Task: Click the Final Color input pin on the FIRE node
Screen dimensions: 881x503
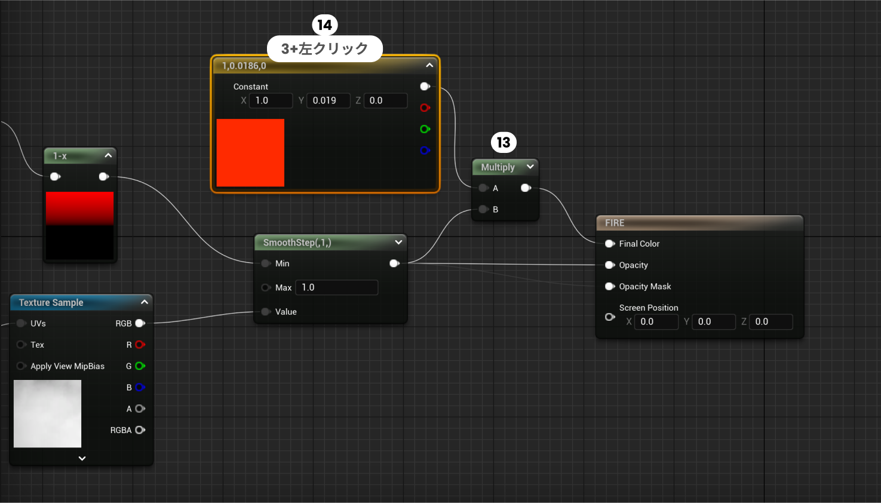Action: point(610,244)
